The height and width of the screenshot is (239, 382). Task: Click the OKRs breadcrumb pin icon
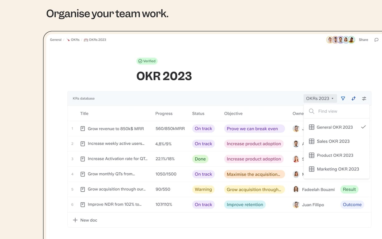tap(68, 40)
